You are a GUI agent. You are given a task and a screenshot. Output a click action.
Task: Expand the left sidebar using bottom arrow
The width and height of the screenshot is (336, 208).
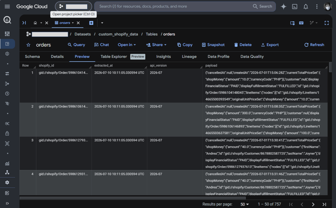coord(7,203)
